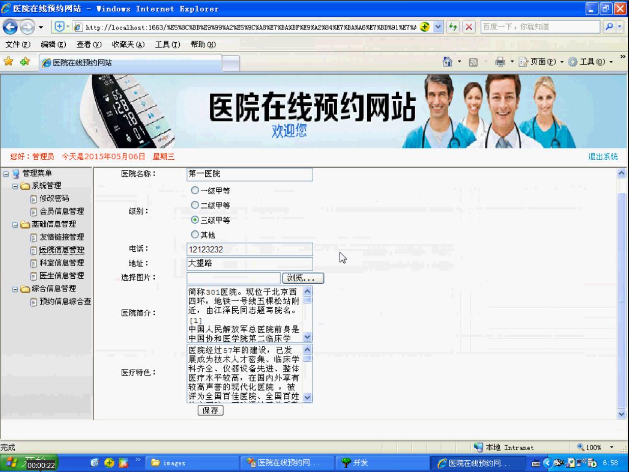Click the 退出系统 link
This screenshot has height=472, width=629.
[603, 157]
